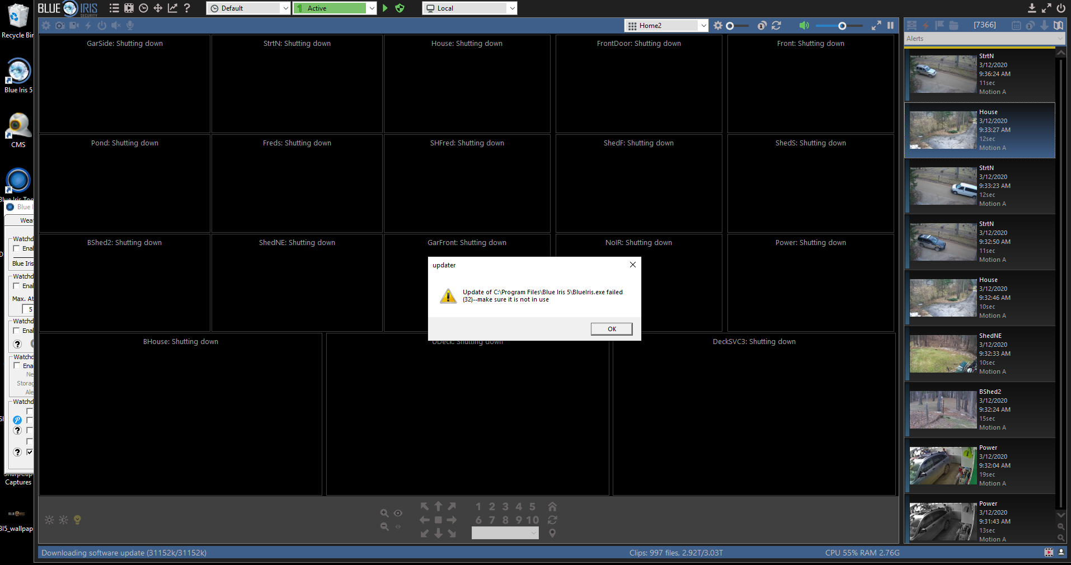This screenshot has width=1071, height=565.
Task: Click the green play arrow beside Active
Action: coord(385,8)
